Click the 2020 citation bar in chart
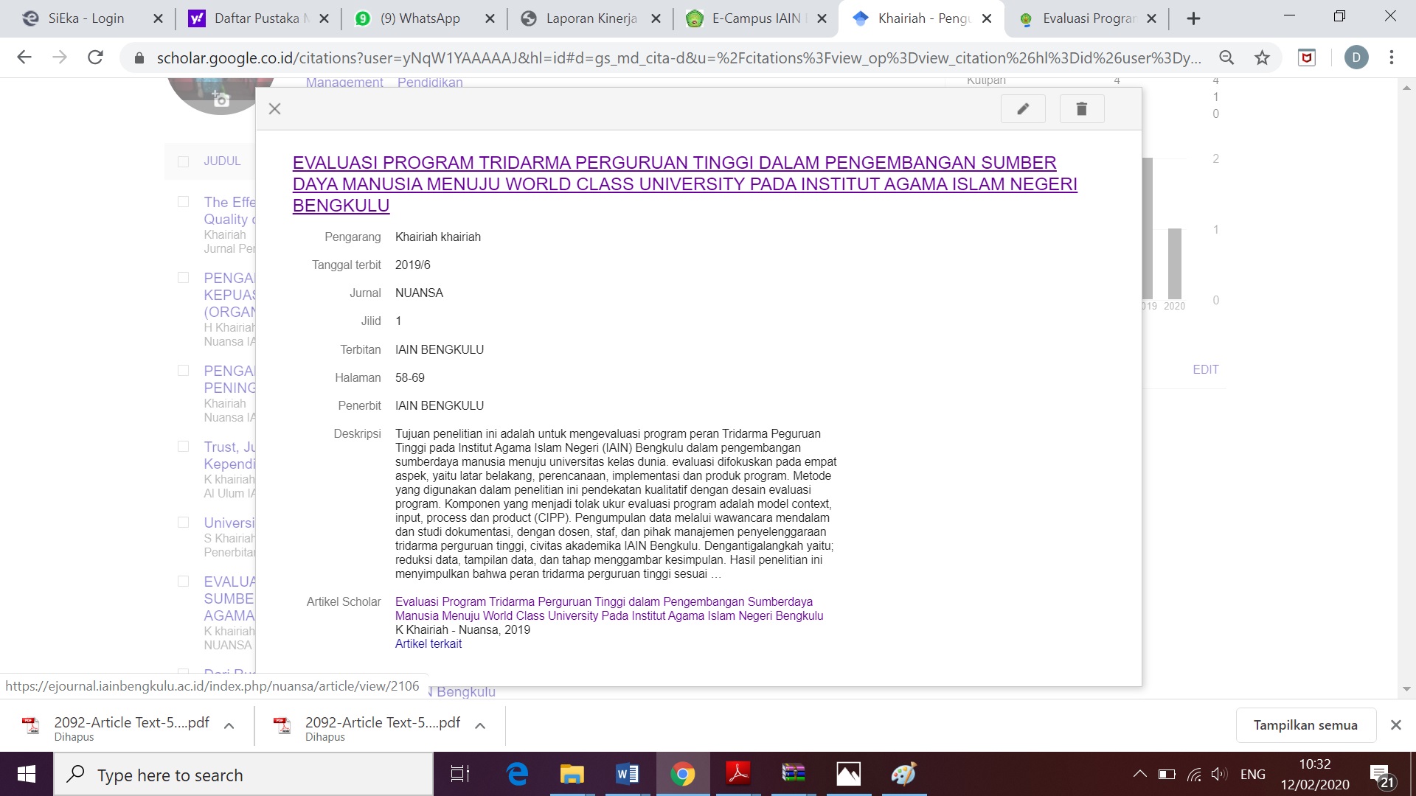Image resolution: width=1416 pixels, height=796 pixels. 1175,264
